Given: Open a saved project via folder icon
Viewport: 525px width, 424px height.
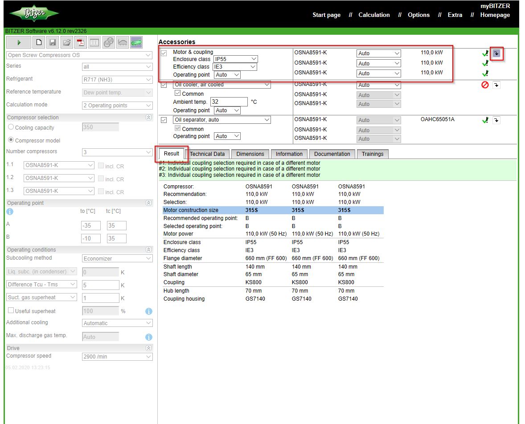Looking at the screenshot, I should tap(66, 42).
